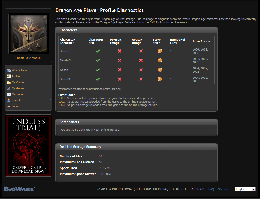Screen dimensions: 260x199
Task: Click the Messages envelope icon
Action: [9, 94]
